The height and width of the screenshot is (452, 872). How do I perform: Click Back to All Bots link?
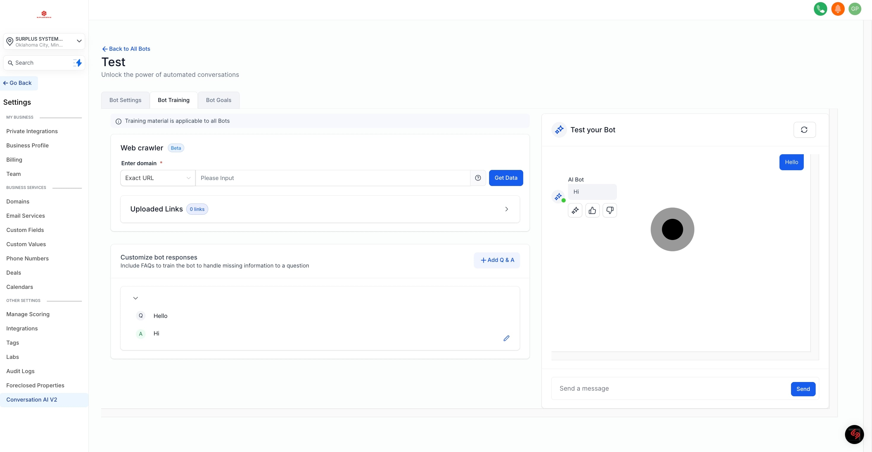[126, 49]
